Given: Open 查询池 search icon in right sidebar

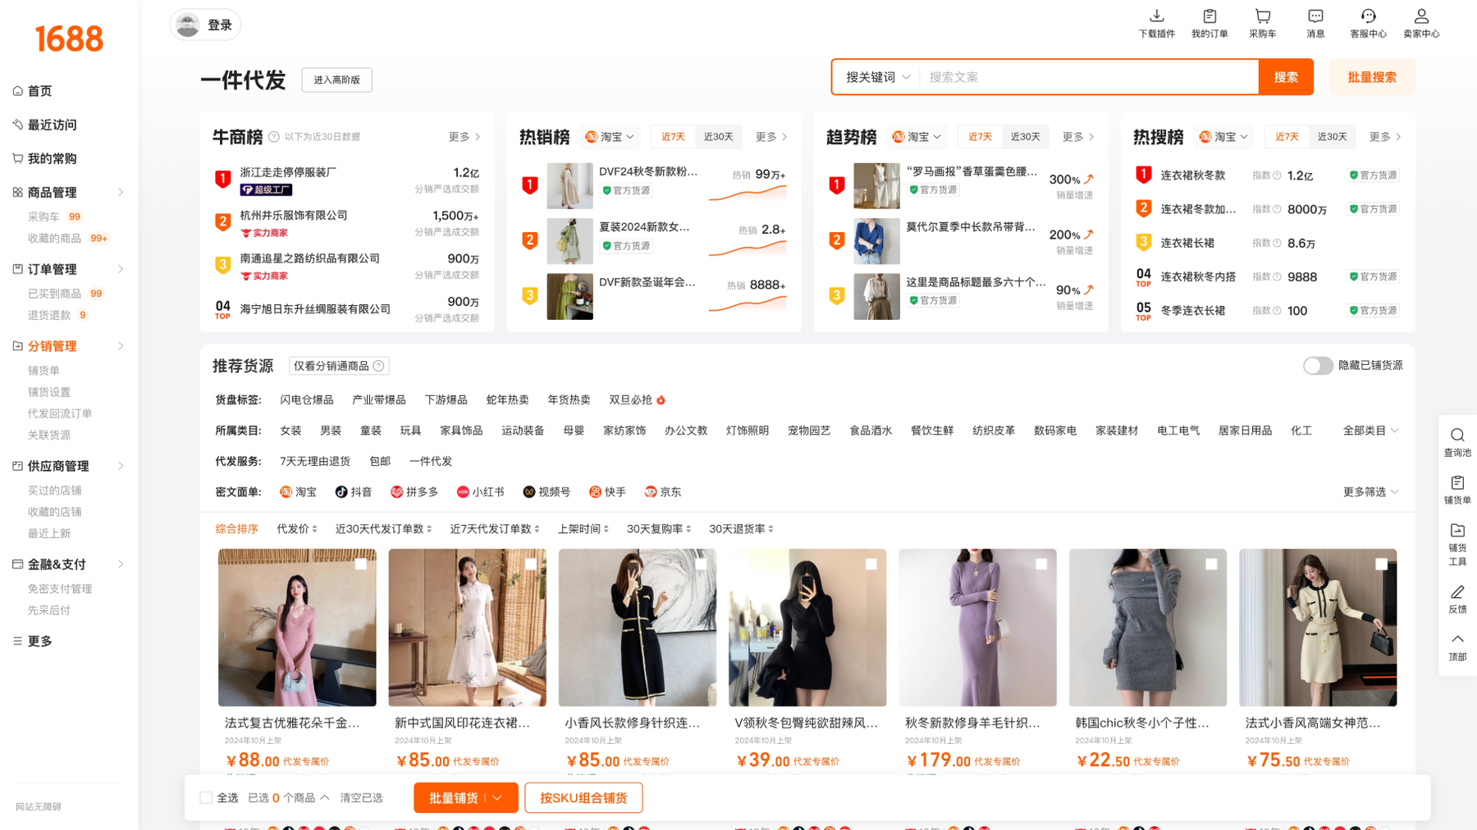Looking at the screenshot, I should click(1457, 435).
